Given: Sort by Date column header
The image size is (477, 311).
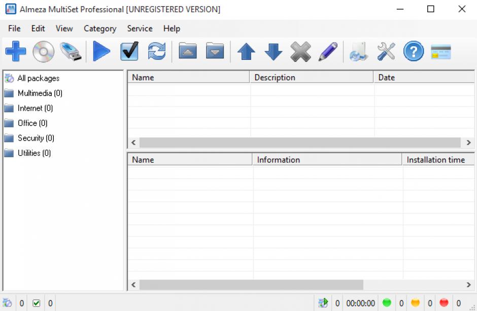Looking at the screenshot, I should [424, 77].
